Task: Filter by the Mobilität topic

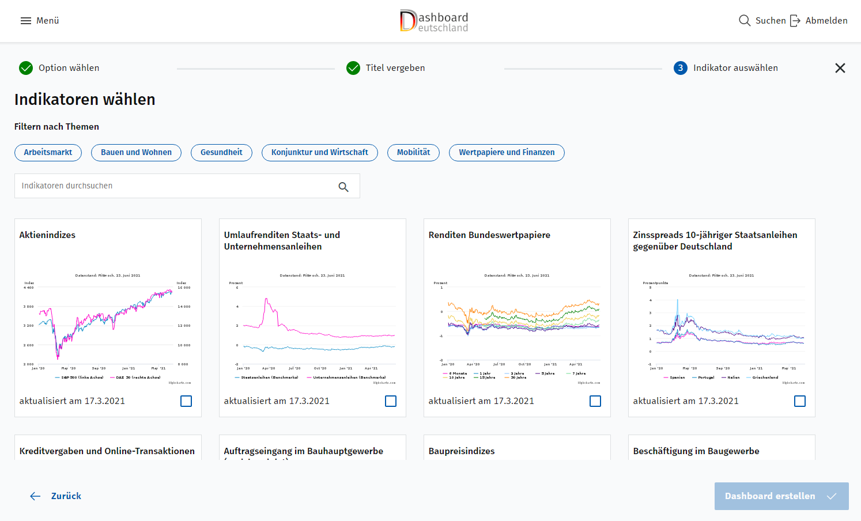Action: point(413,153)
